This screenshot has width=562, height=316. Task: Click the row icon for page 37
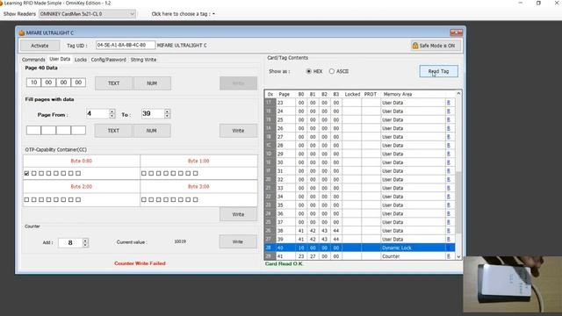449,222
